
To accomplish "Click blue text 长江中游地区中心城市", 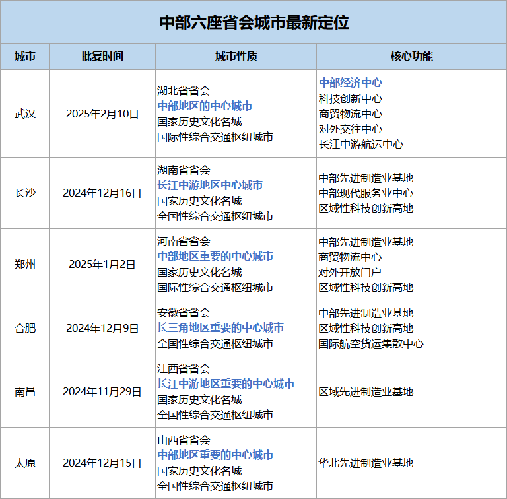I will 210,185.
